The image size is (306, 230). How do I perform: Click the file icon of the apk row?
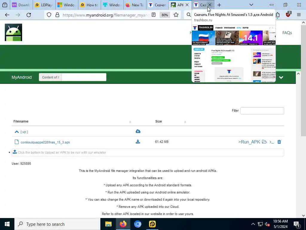tap(17, 142)
